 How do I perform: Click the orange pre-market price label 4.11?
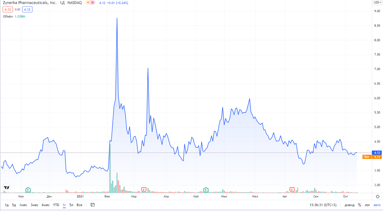(x=377, y=157)
